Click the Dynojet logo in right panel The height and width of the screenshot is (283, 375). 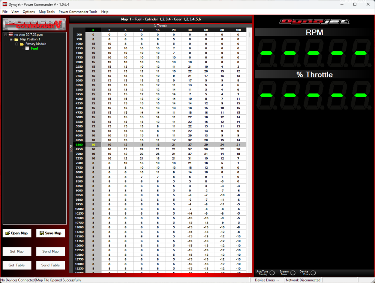[x=314, y=21]
